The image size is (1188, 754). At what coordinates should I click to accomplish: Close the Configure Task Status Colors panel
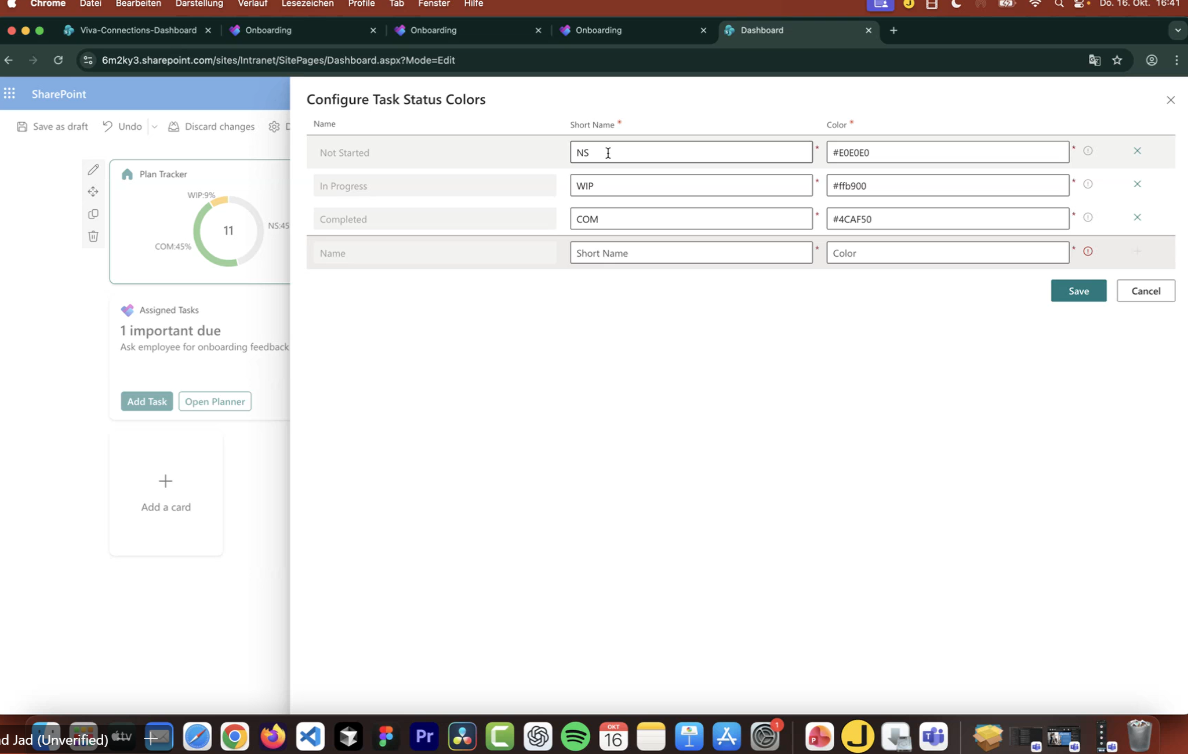[1170, 100]
